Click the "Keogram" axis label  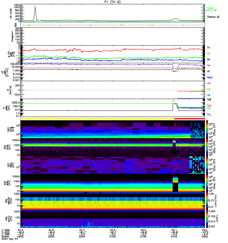[12, 36]
